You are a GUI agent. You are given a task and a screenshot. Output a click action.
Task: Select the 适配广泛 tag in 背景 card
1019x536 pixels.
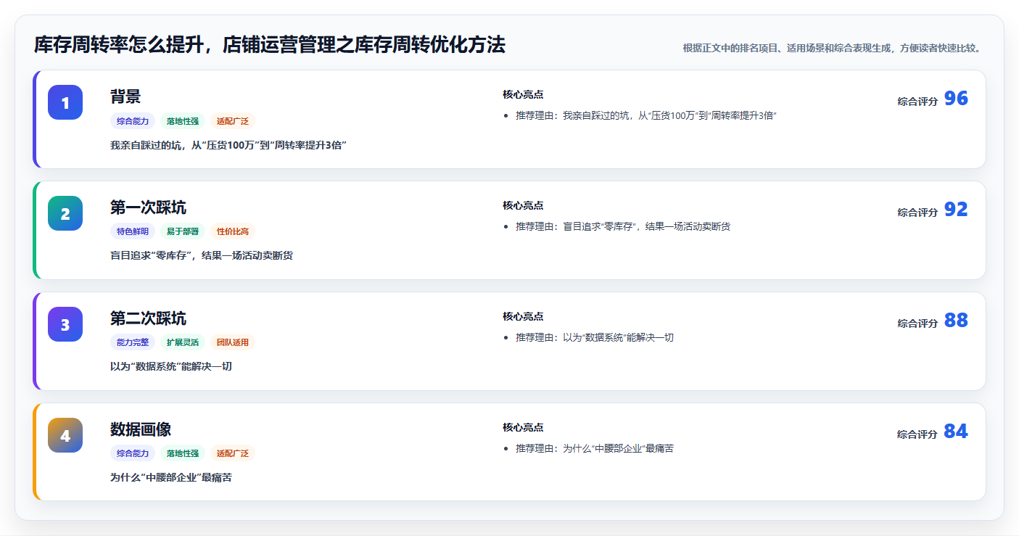233,121
